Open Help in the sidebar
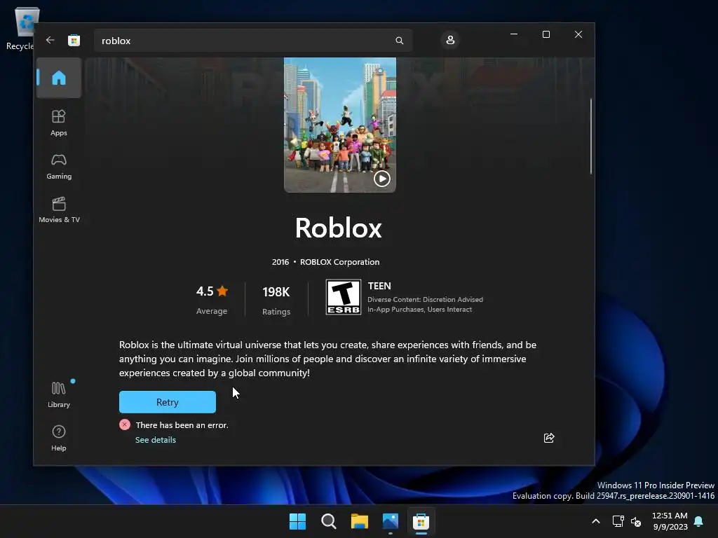The image size is (718, 538). coord(59,439)
